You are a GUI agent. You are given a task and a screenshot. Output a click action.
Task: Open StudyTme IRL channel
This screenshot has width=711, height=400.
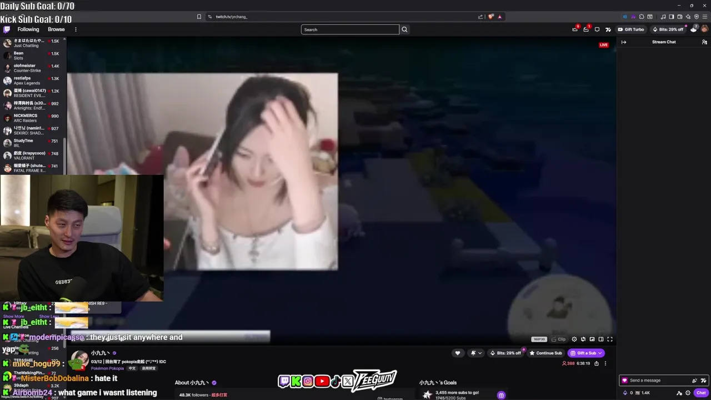tap(32, 143)
